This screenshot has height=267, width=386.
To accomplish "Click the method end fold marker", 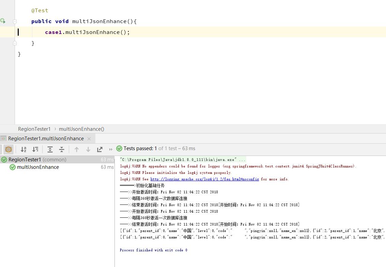I will (15, 43).
